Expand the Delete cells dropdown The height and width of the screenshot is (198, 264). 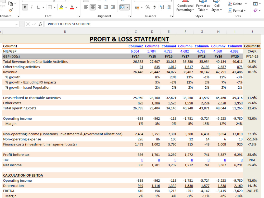coord(245,3)
